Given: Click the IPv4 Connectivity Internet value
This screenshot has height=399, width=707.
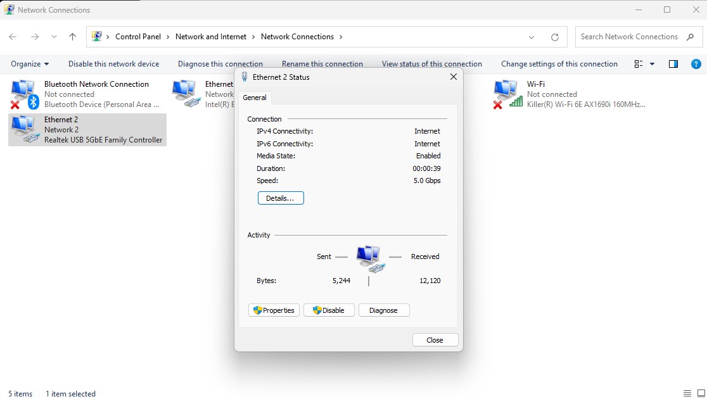Looking at the screenshot, I should click(x=427, y=131).
